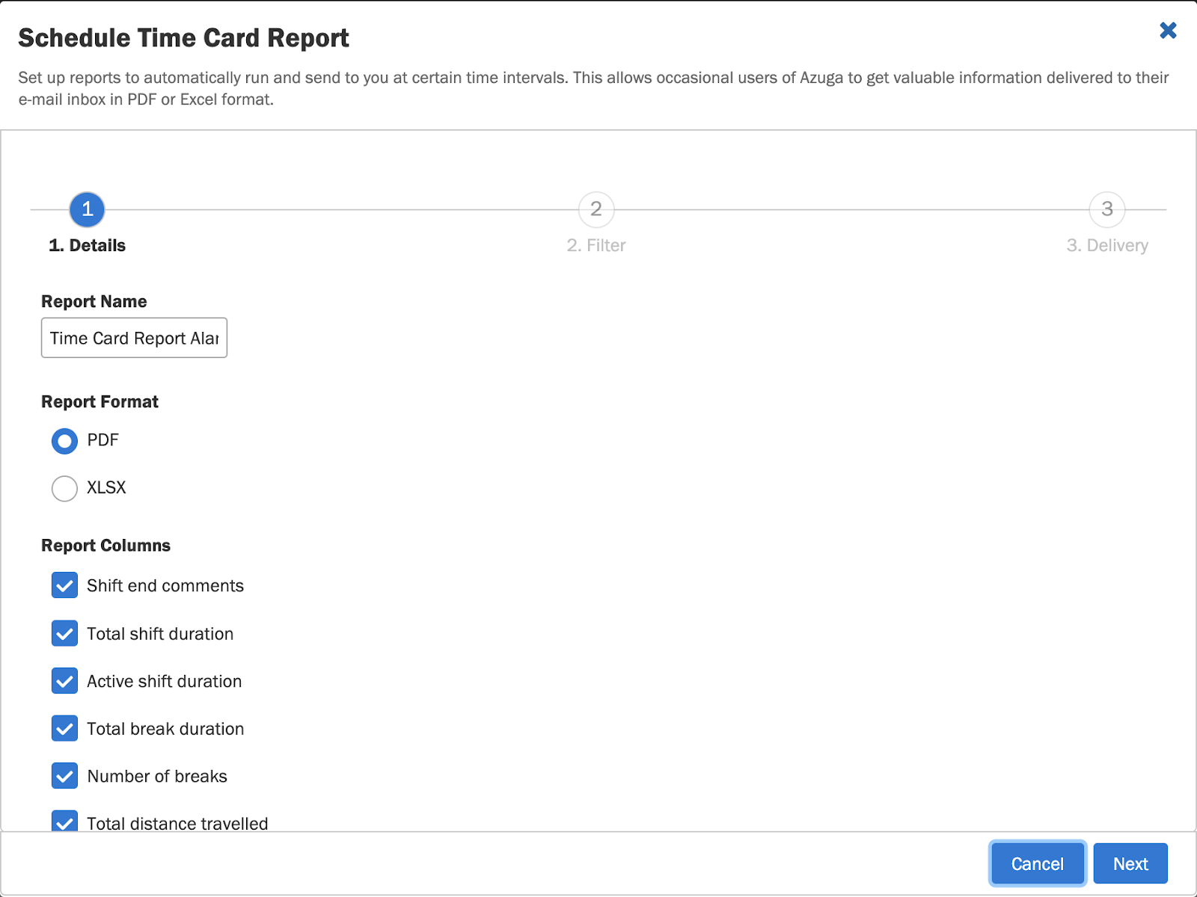Click the Report Format heading

point(100,401)
